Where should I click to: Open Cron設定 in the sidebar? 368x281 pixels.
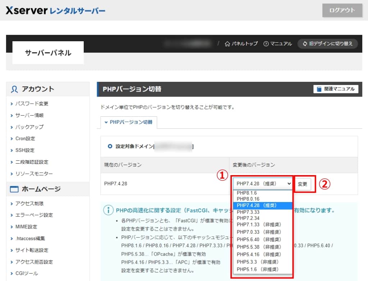pos(25,139)
